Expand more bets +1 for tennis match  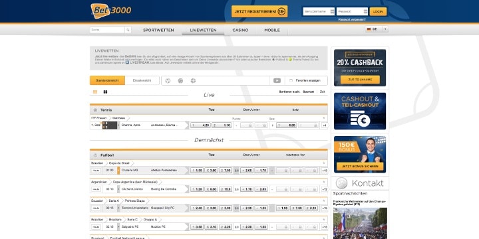coord(325,125)
